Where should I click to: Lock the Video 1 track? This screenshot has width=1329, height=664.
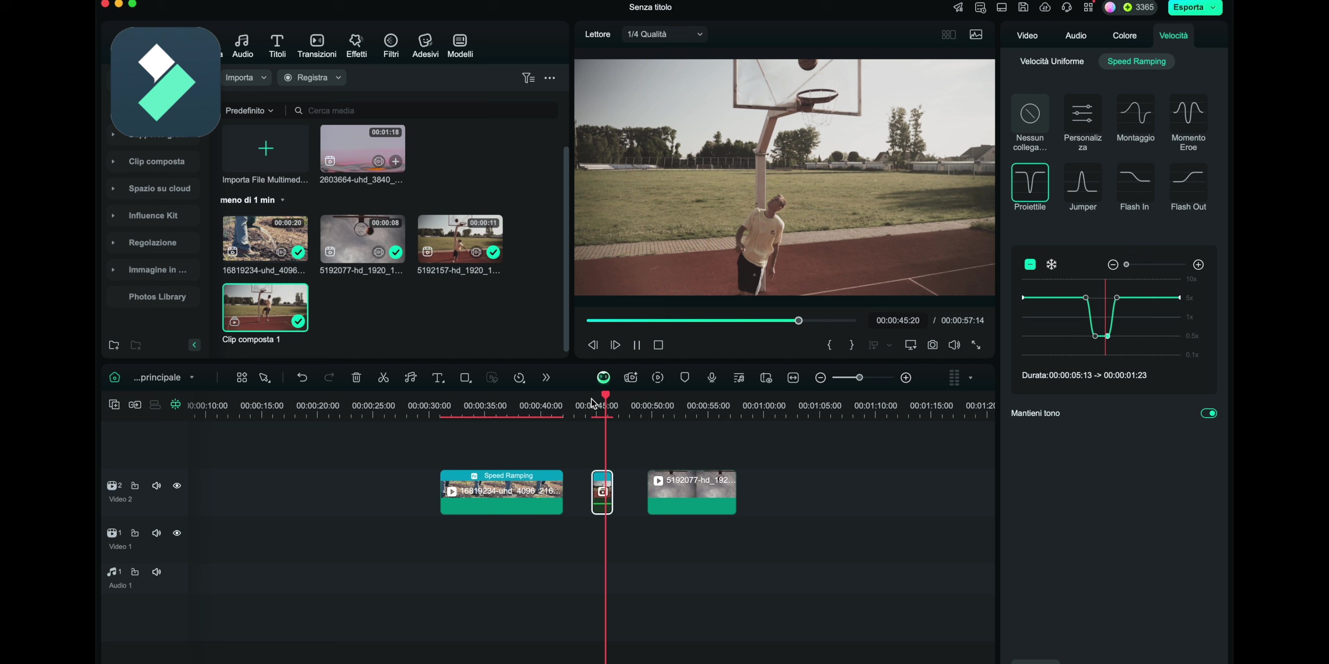tap(135, 533)
